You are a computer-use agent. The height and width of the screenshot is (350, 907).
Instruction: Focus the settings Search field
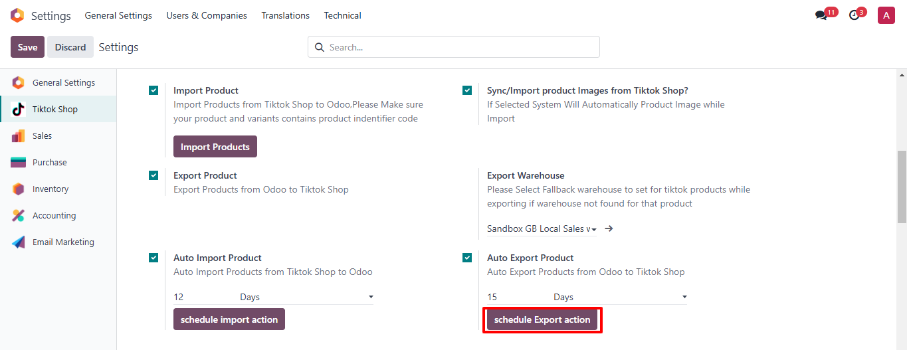click(458, 47)
